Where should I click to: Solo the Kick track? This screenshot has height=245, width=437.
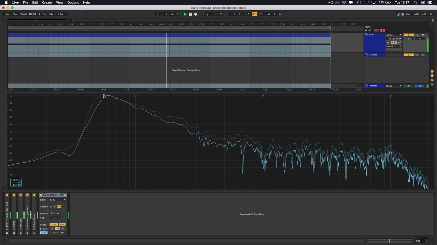(417, 35)
